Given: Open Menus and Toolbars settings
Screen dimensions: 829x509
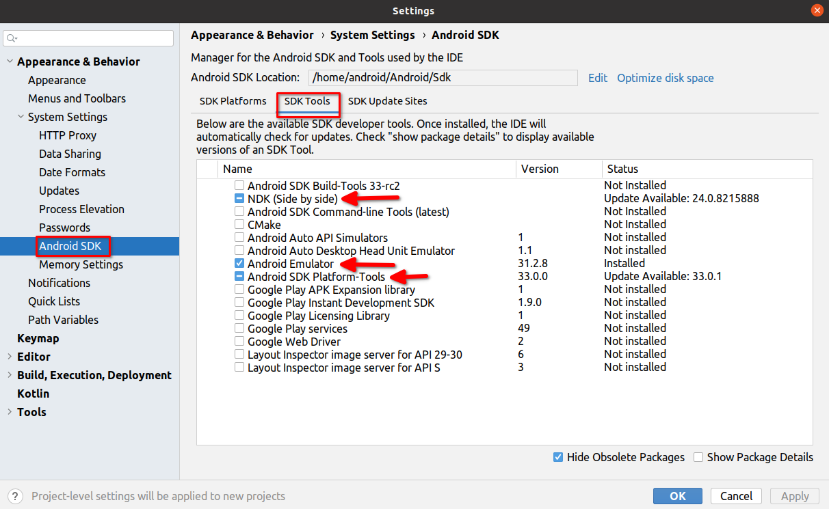Looking at the screenshot, I should pyautogui.click(x=77, y=98).
